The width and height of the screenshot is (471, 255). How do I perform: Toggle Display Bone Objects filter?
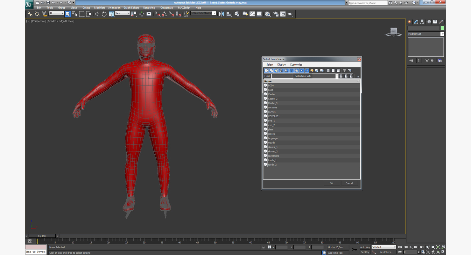pyautogui.click(x=307, y=70)
